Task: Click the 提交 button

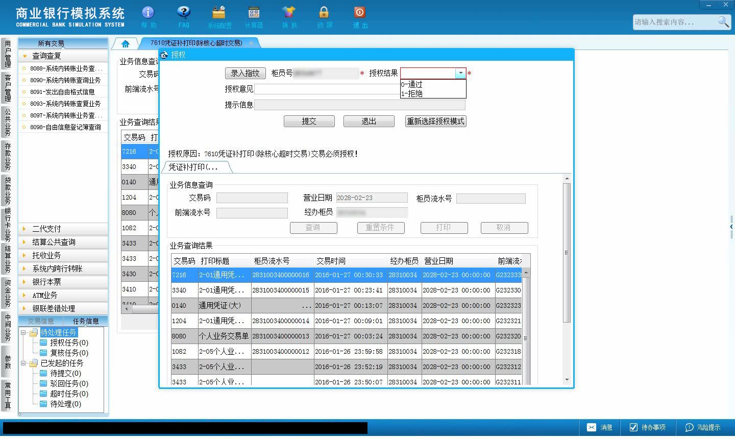Action: tap(309, 121)
